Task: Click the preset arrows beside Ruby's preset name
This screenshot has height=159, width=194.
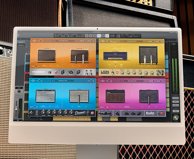Action: 123,81
